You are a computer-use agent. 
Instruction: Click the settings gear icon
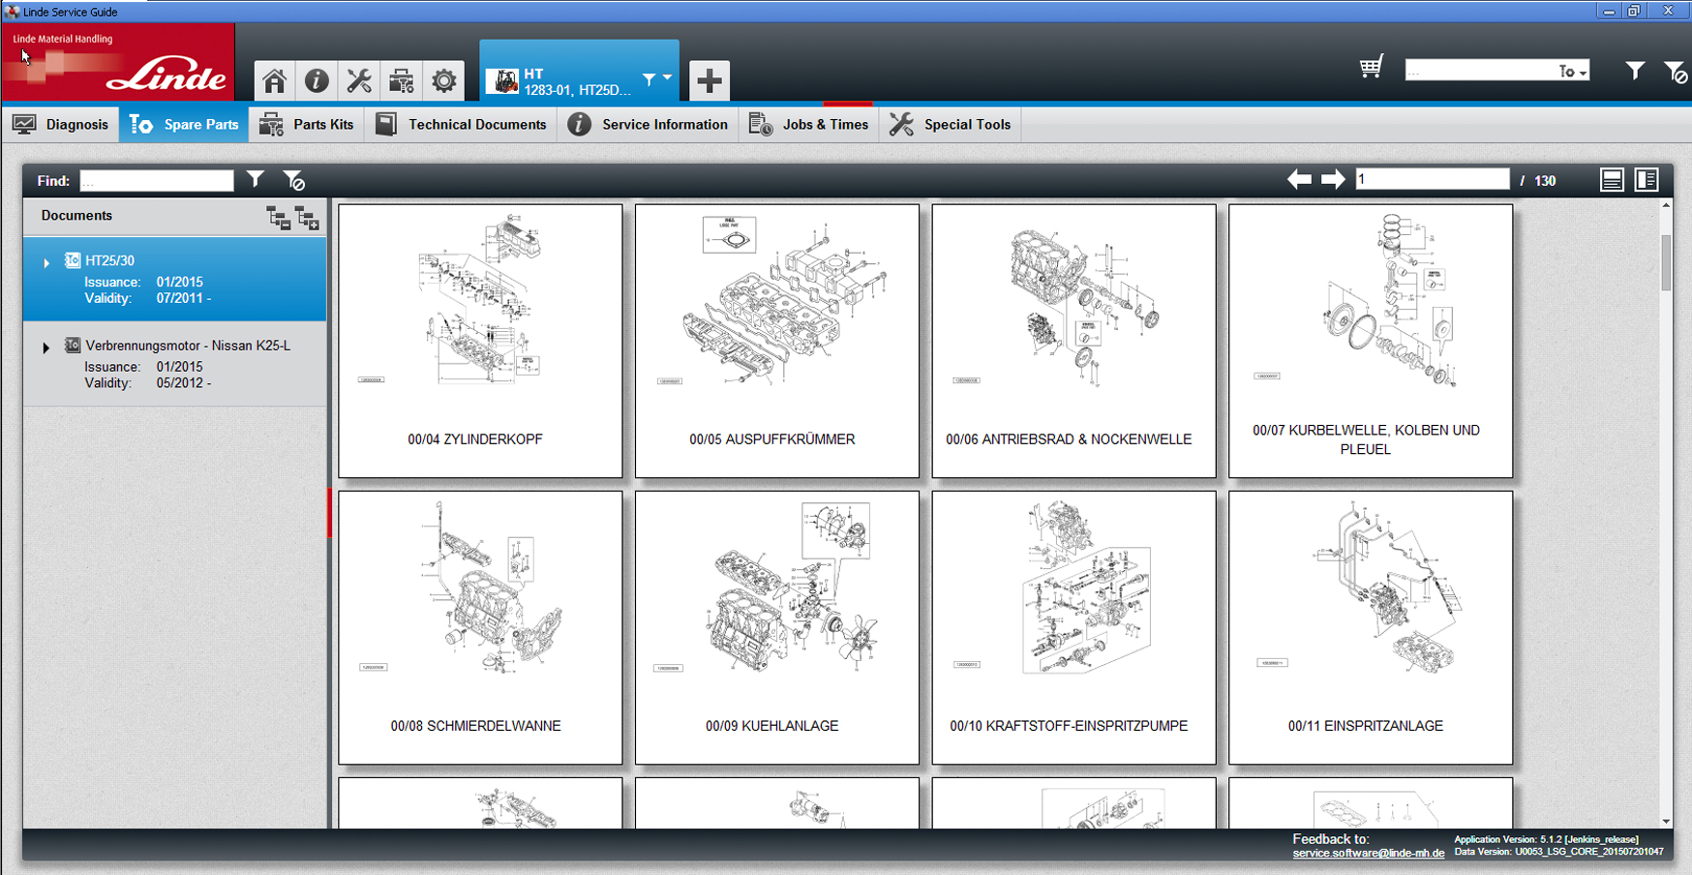pyautogui.click(x=444, y=80)
